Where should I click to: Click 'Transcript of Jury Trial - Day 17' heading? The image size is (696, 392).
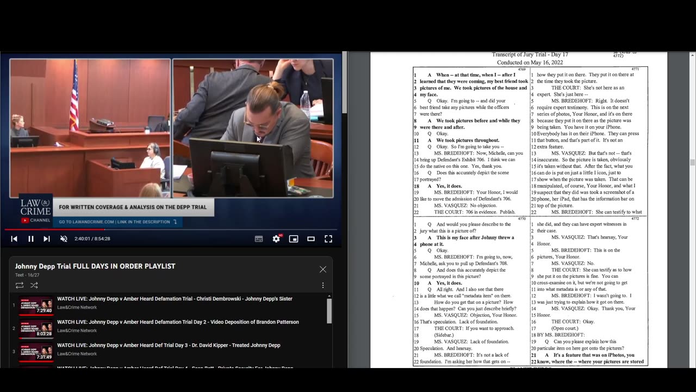pos(530,54)
